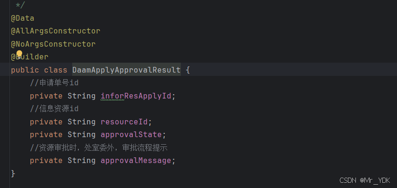
Task: Click the resourceId field name
Action: tap(124, 122)
